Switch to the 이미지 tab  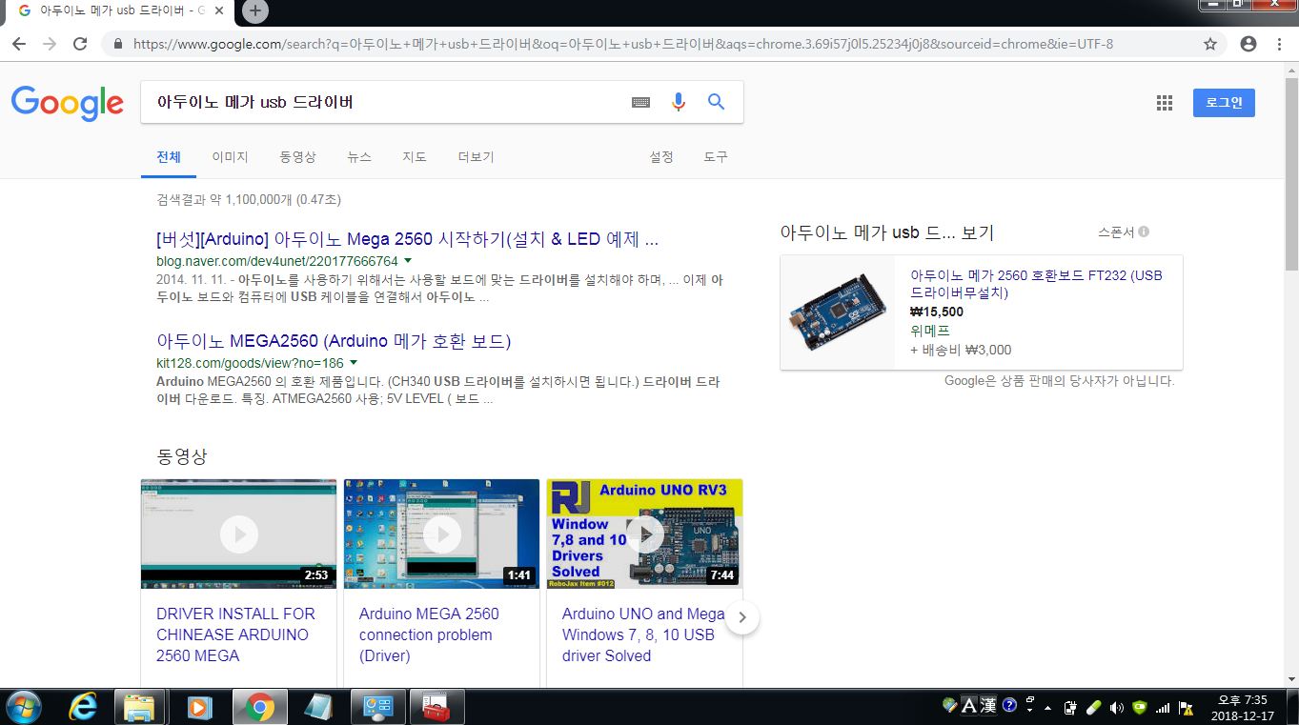click(x=230, y=157)
